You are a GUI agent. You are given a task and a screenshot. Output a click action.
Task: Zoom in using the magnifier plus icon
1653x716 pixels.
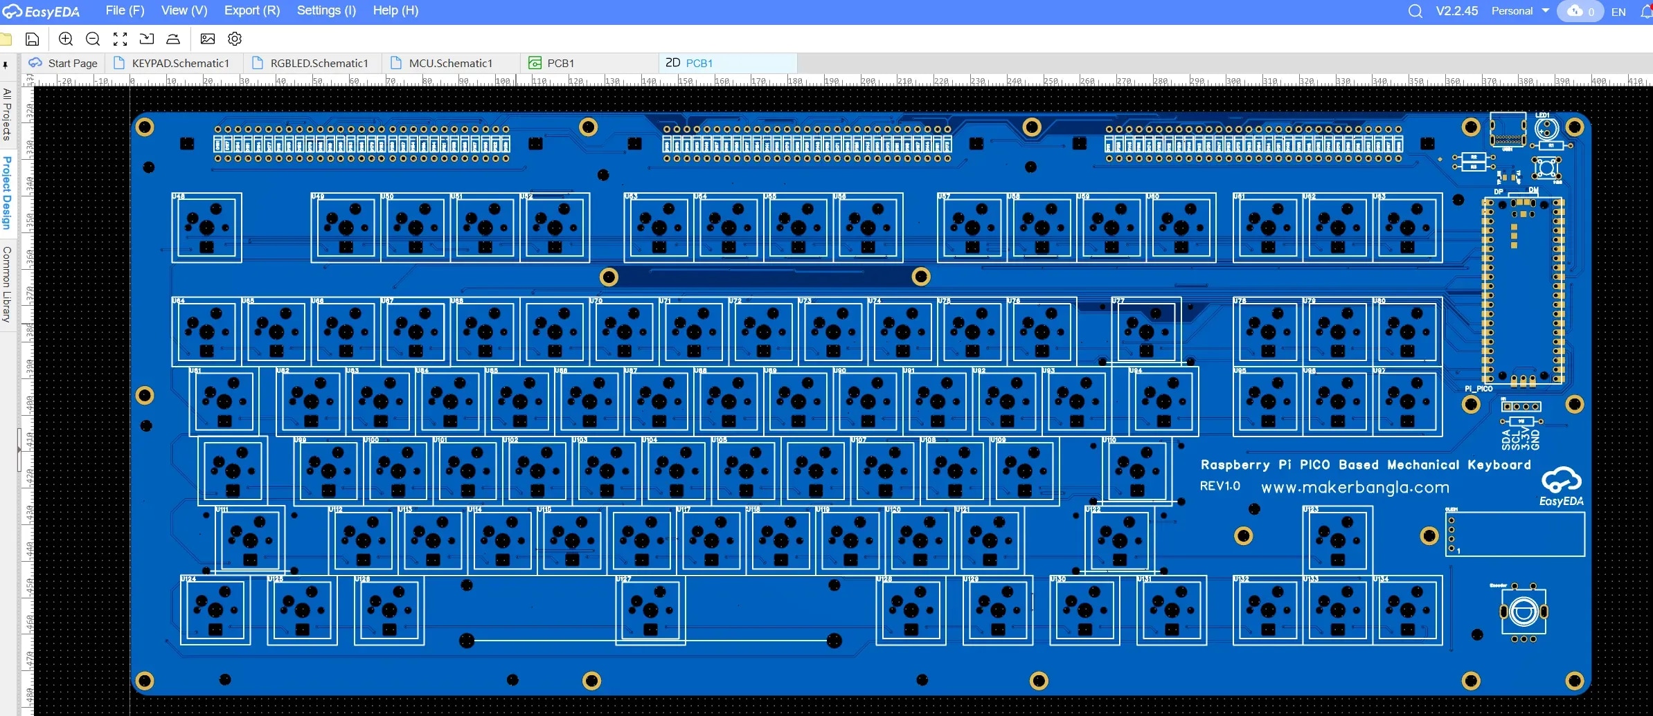coord(66,39)
